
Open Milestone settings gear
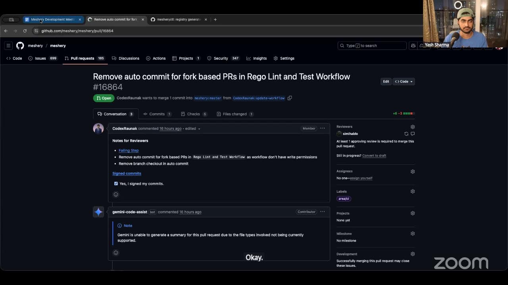(x=413, y=234)
